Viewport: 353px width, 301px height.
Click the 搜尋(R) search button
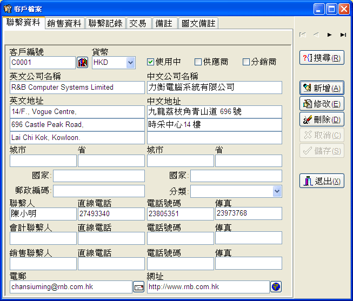pyautogui.click(x=322, y=58)
